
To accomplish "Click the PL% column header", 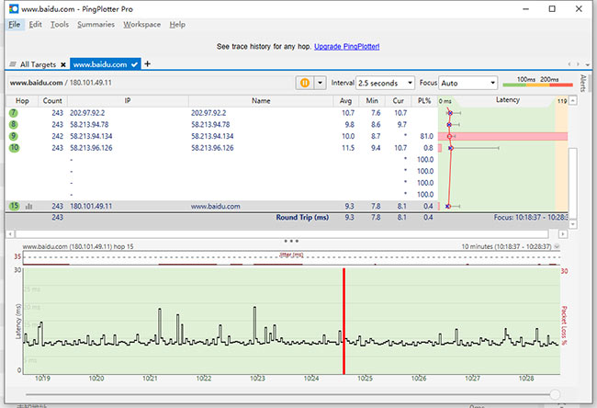I will [x=424, y=100].
